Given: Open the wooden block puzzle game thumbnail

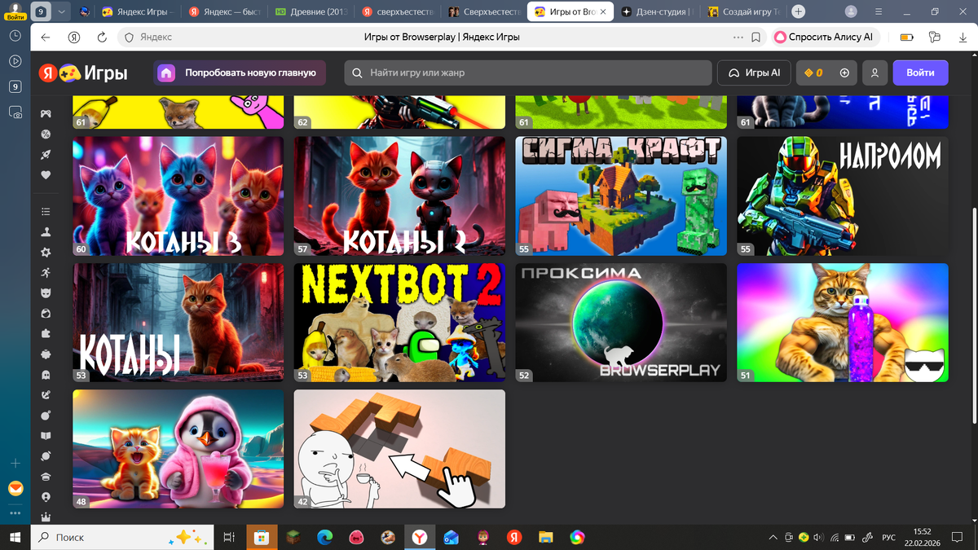Looking at the screenshot, I should [399, 449].
